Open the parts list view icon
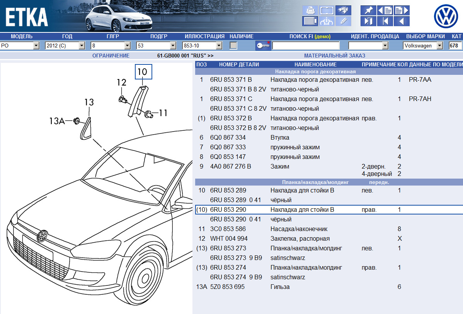This screenshot has width=463, height=314. click(x=310, y=21)
